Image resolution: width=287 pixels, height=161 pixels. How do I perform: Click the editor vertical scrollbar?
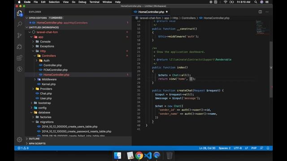coord(271,69)
